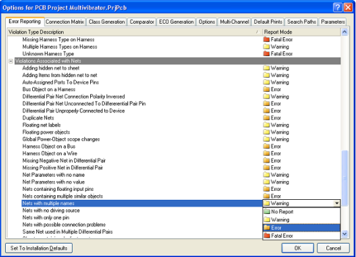Click the Warning folder icon for Floating net labels
Screen dimensions: 356x257
click(x=267, y=125)
